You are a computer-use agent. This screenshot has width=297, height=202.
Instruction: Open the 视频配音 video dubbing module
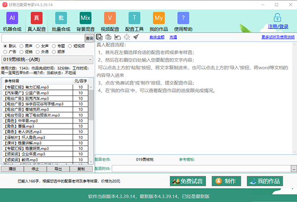(110, 22)
